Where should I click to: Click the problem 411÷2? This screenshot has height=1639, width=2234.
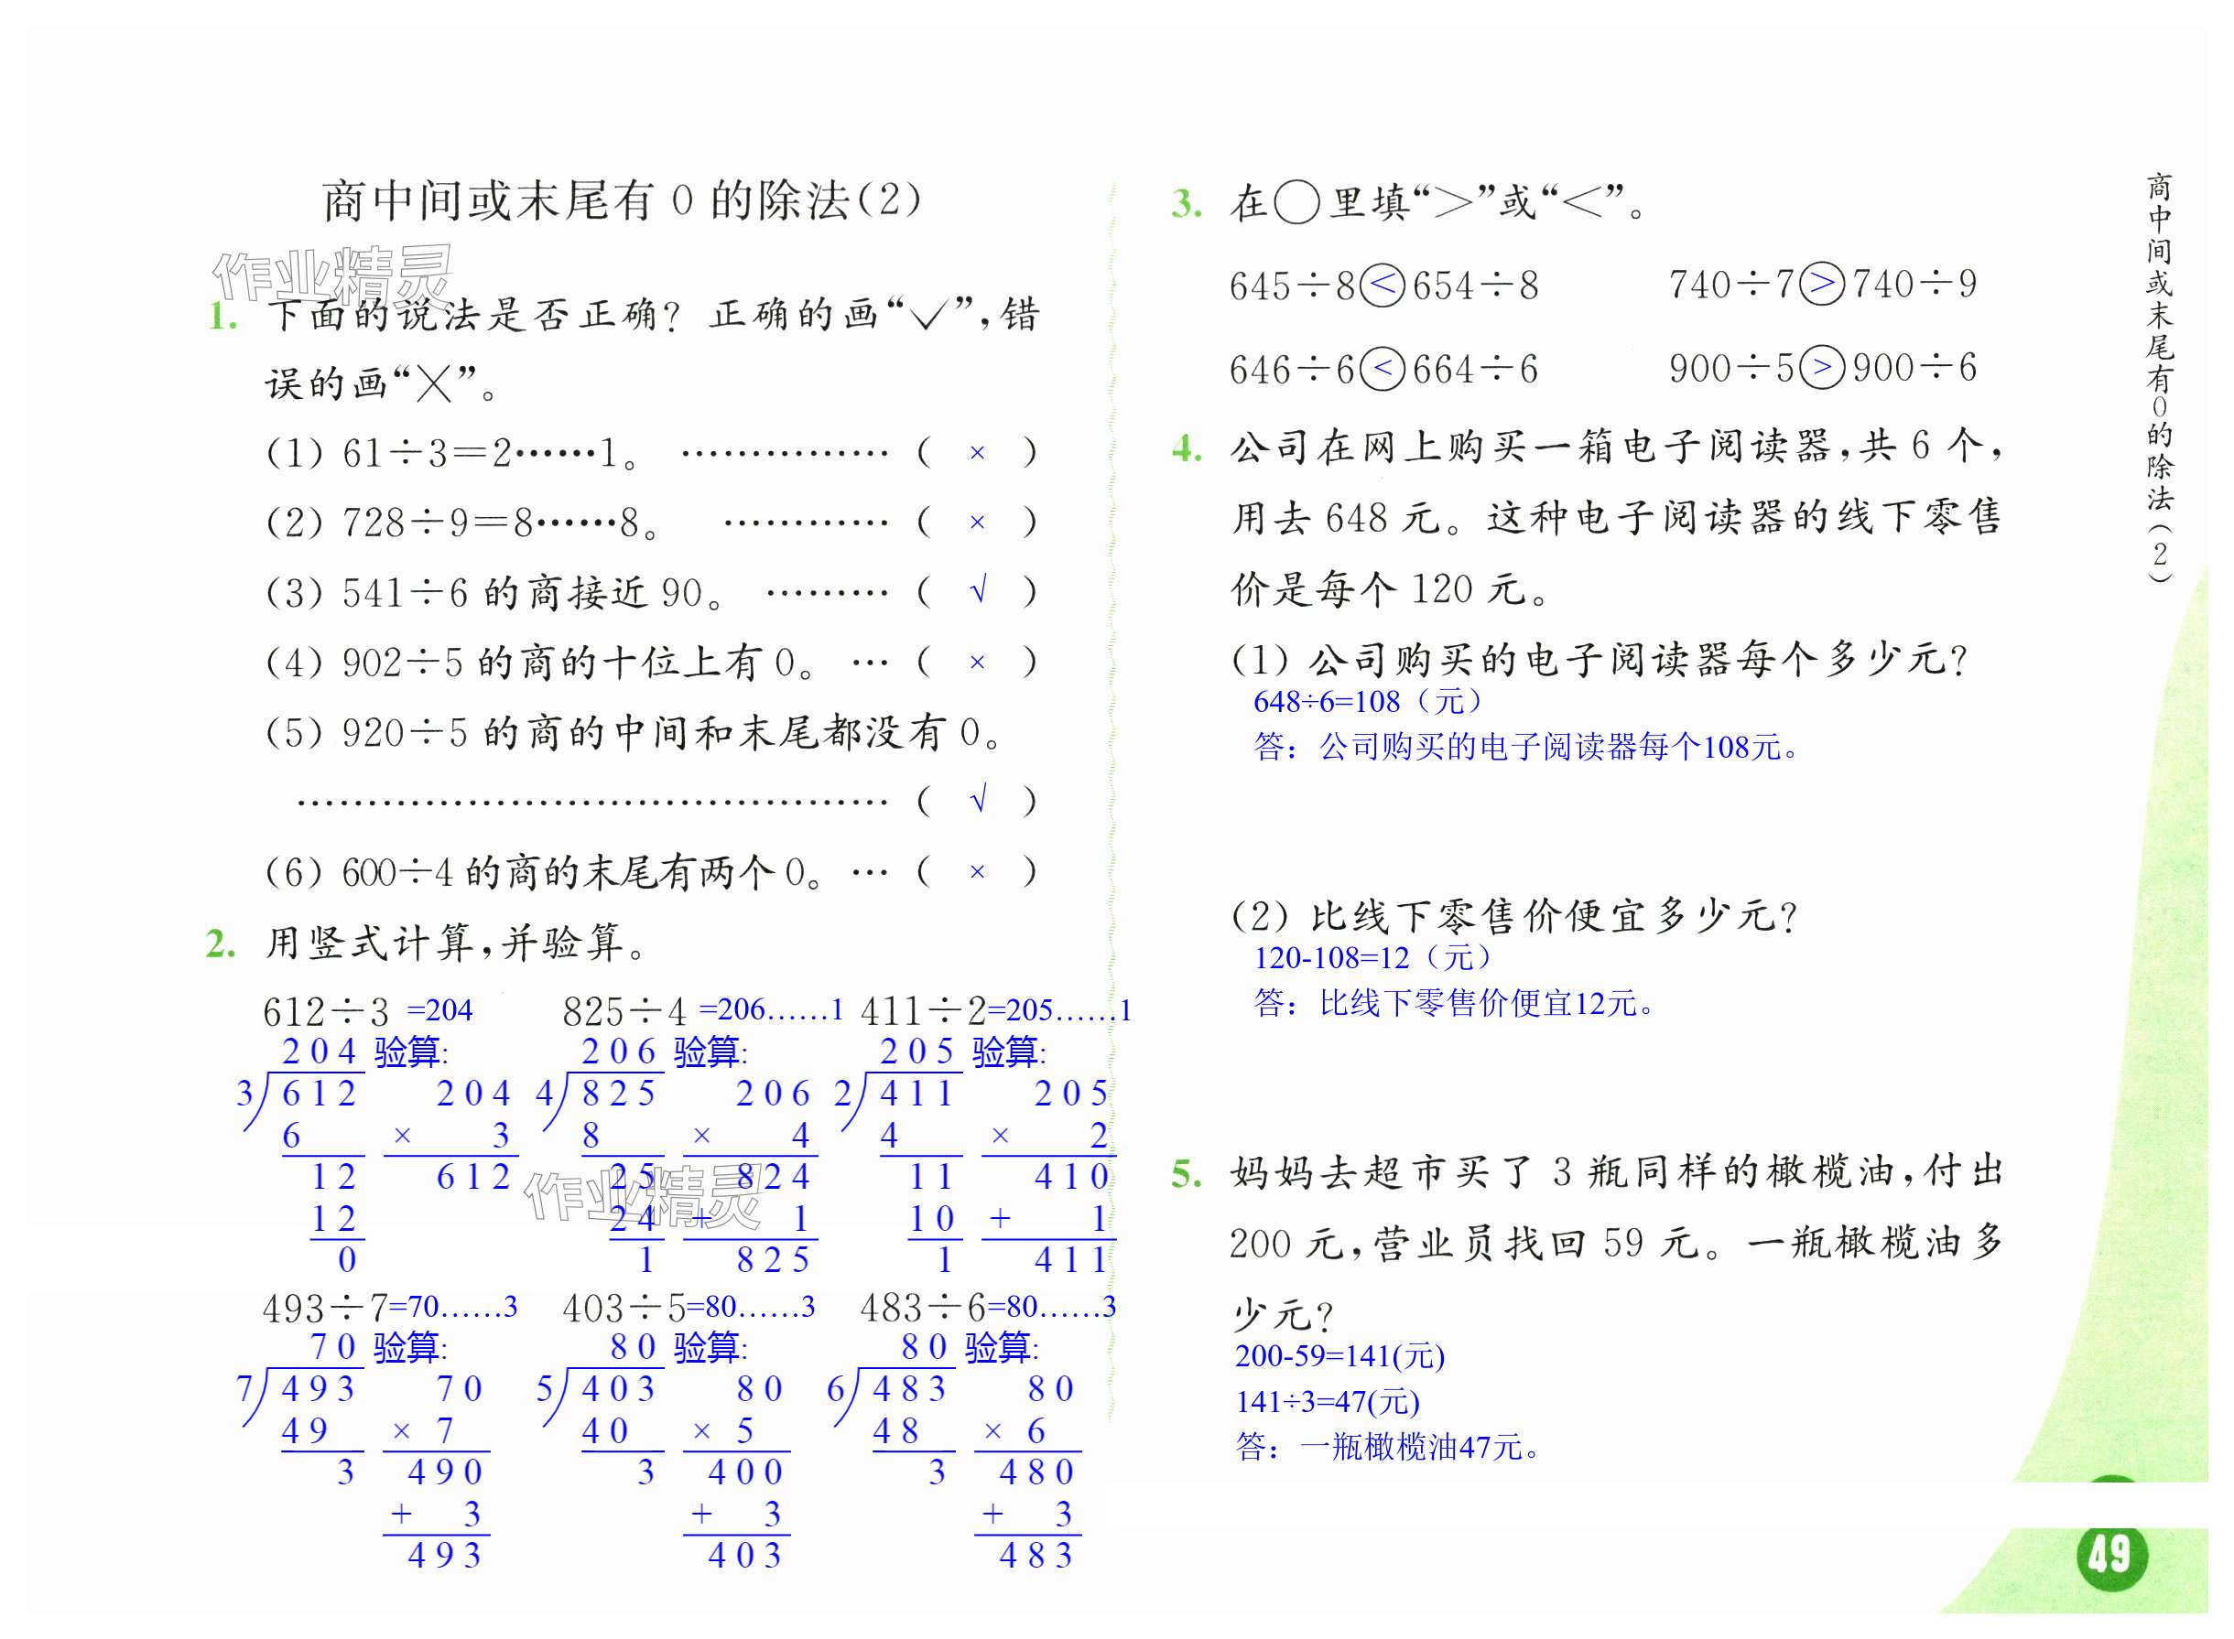pyautogui.click(x=924, y=1012)
